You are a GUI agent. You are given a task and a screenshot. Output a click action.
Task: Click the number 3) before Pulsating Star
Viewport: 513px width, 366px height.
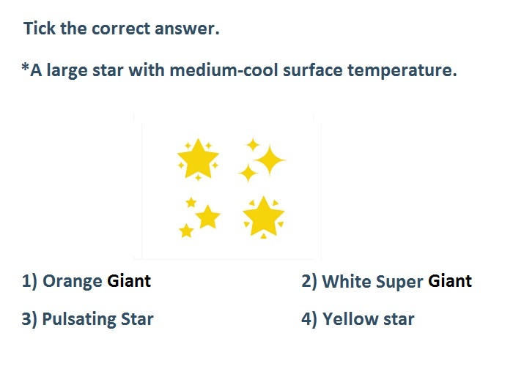(29, 319)
